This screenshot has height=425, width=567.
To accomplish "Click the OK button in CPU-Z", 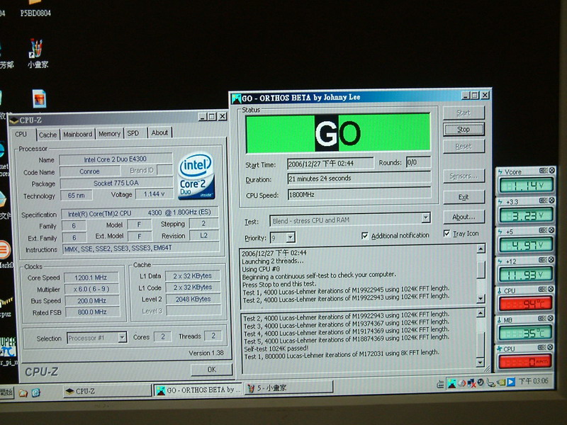I will click(x=211, y=369).
